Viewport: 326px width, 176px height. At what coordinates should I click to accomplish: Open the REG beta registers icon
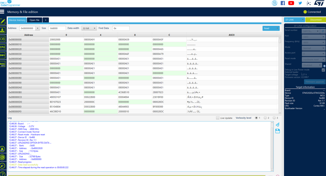pos(3,64)
